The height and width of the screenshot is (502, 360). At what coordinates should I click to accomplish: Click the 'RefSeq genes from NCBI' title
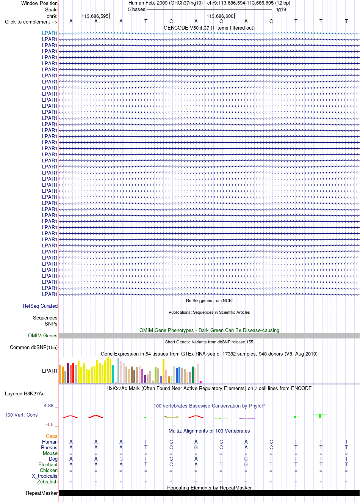coord(209,301)
